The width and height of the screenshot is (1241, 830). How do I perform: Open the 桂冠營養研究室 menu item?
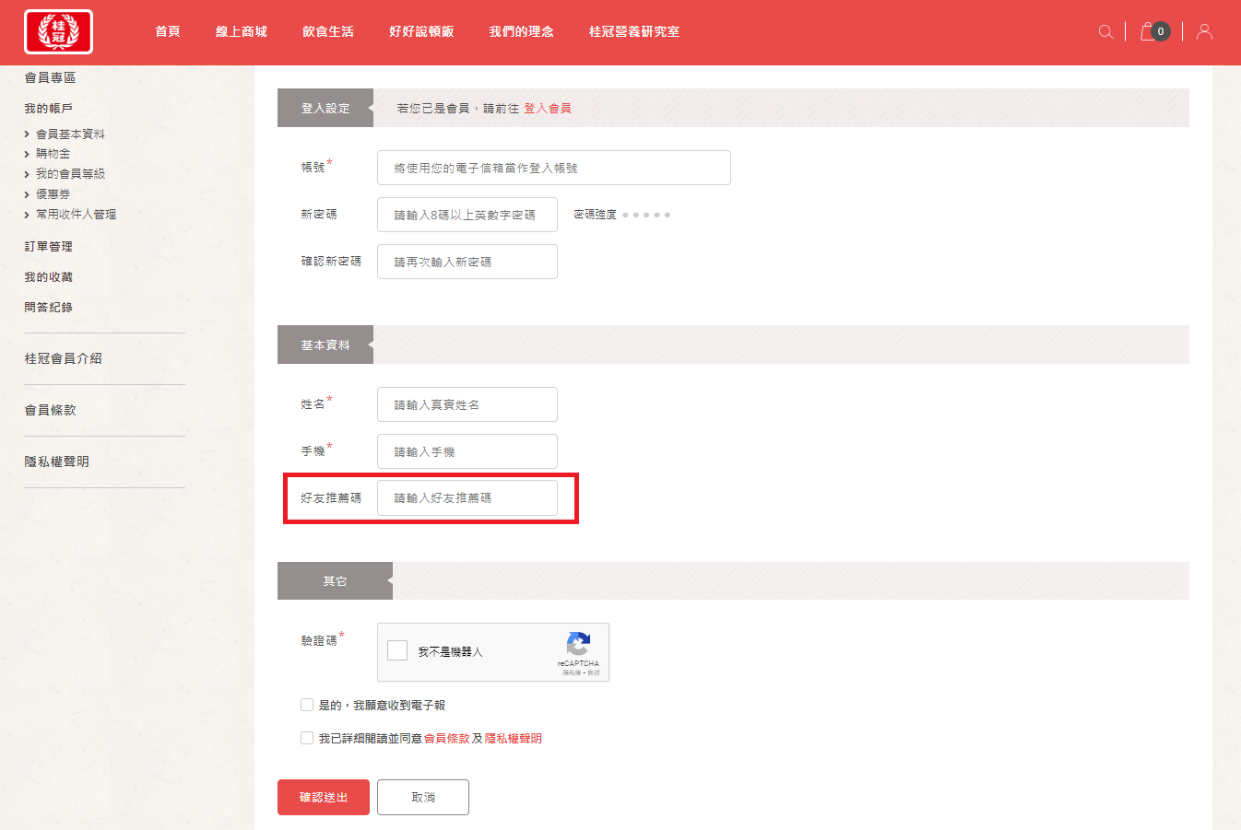[x=633, y=32]
